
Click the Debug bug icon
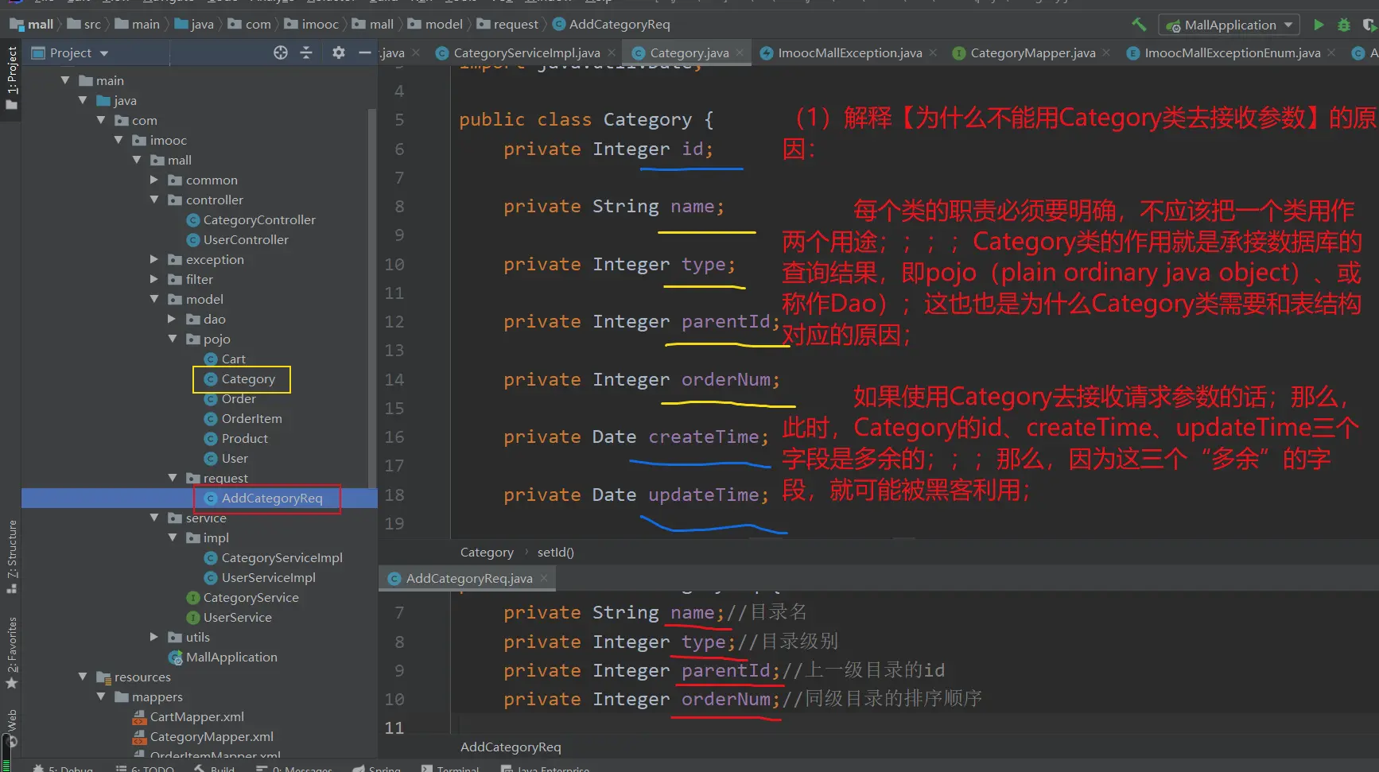point(1344,25)
